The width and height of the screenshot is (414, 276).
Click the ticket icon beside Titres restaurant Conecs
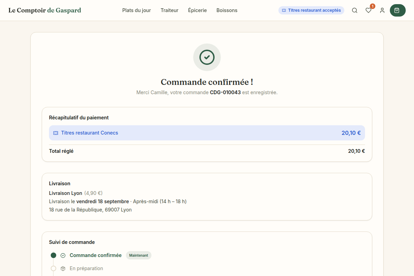pos(56,133)
